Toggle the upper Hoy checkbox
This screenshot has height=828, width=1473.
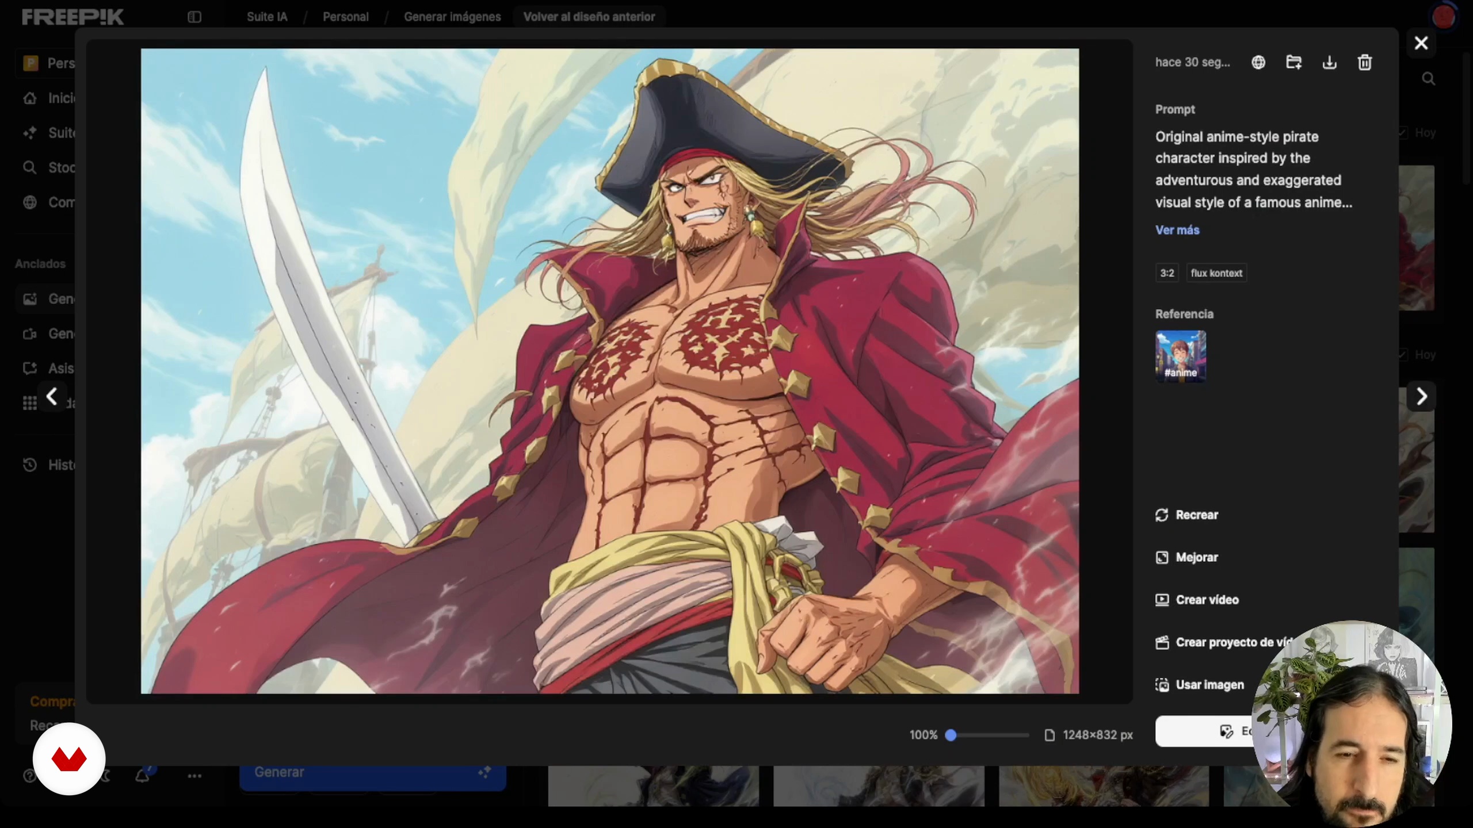point(1403,133)
